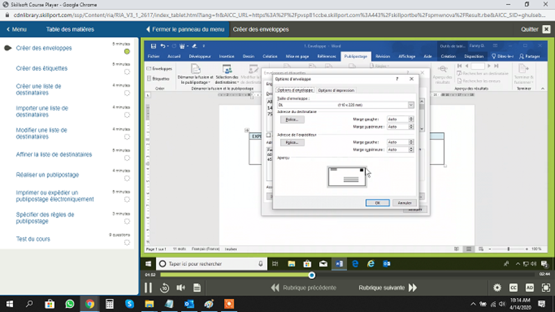Click Étiquettes in Créer group
Screen dimensions: 555x312
tap(158, 78)
